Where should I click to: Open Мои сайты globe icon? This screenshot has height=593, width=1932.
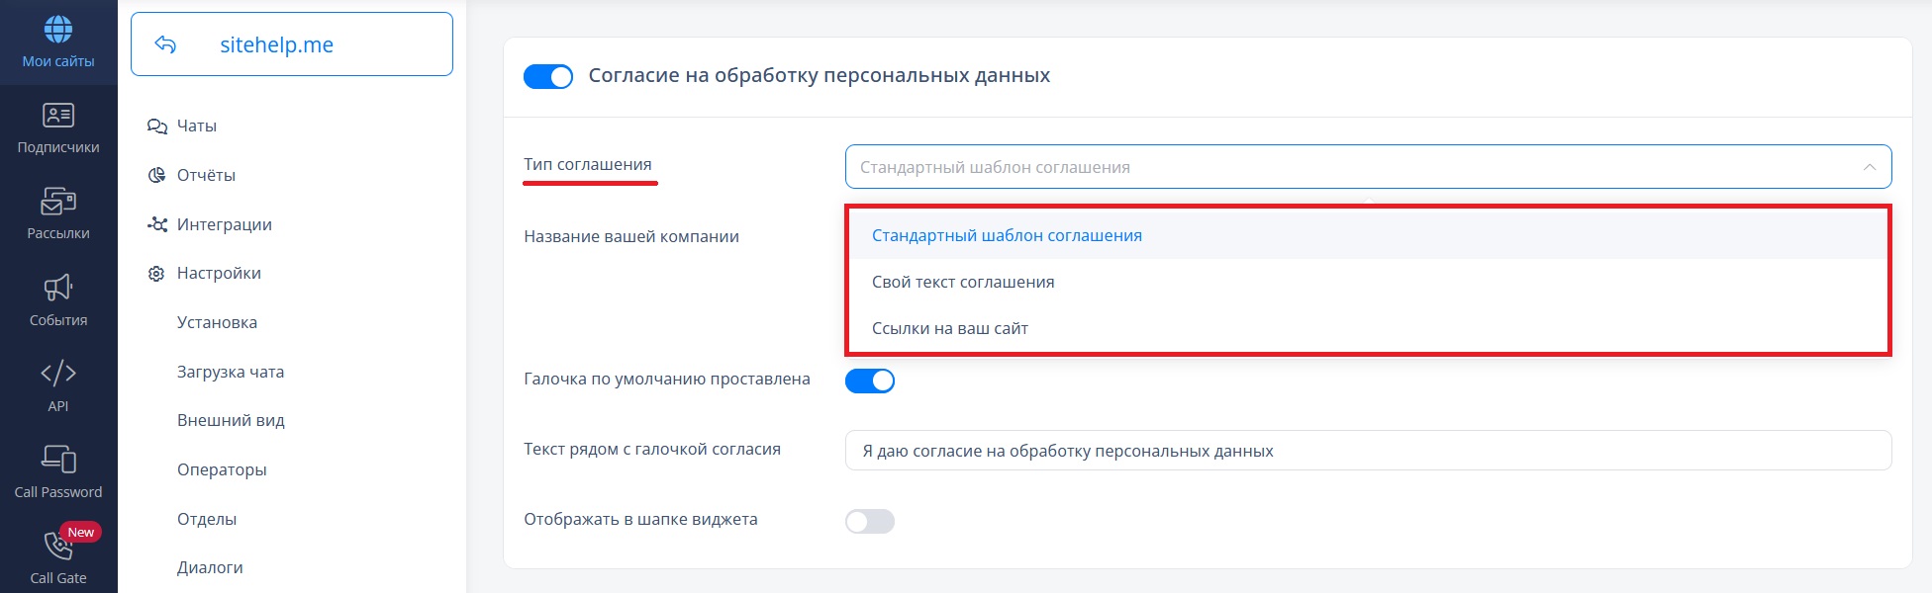(x=58, y=30)
